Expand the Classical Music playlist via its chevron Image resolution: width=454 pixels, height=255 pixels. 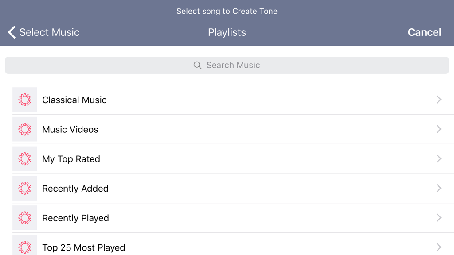(439, 100)
